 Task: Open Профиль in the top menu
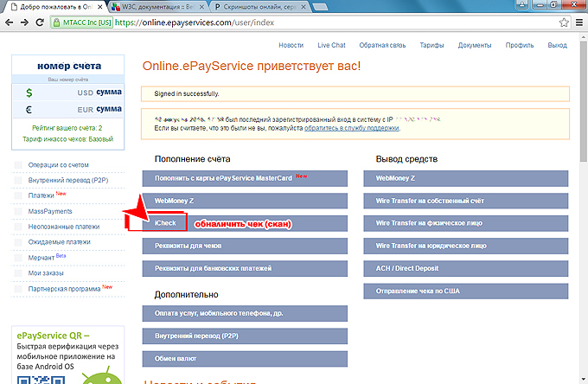click(520, 45)
